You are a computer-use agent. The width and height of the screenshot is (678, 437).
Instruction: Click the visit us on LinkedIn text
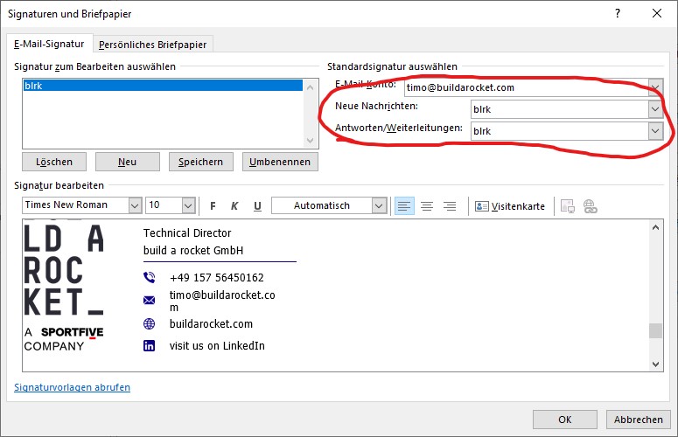tap(217, 345)
